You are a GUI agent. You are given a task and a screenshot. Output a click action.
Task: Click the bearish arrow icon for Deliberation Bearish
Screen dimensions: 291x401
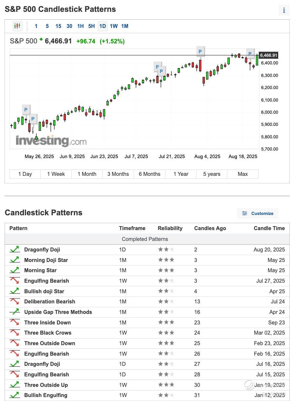pos(14,302)
